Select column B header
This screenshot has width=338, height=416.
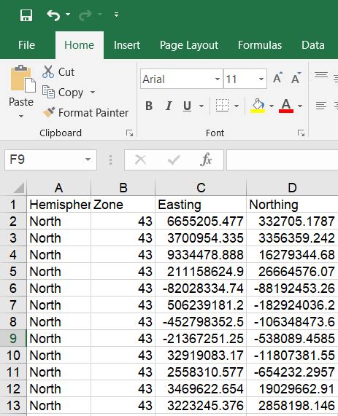point(123,188)
